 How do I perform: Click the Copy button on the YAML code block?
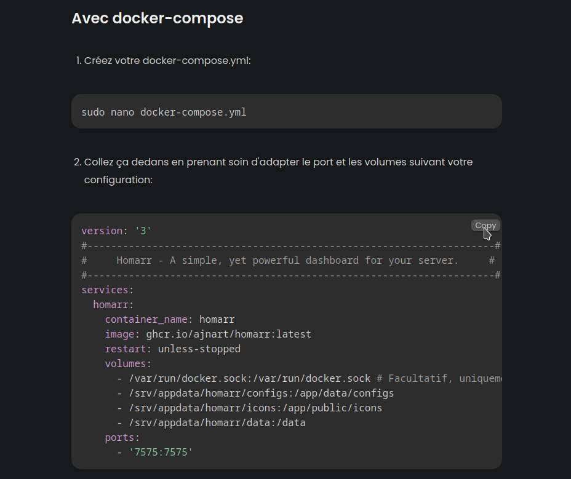pos(485,225)
